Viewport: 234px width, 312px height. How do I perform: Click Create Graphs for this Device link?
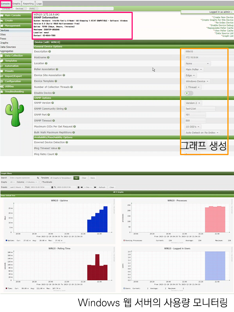click(217, 20)
